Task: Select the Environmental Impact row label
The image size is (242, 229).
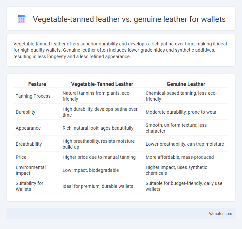Action: point(30,170)
